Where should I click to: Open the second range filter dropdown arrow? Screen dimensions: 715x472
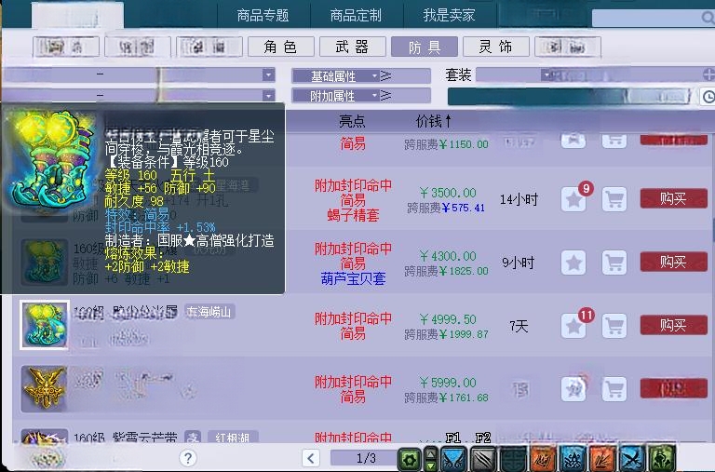(x=268, y=96)
